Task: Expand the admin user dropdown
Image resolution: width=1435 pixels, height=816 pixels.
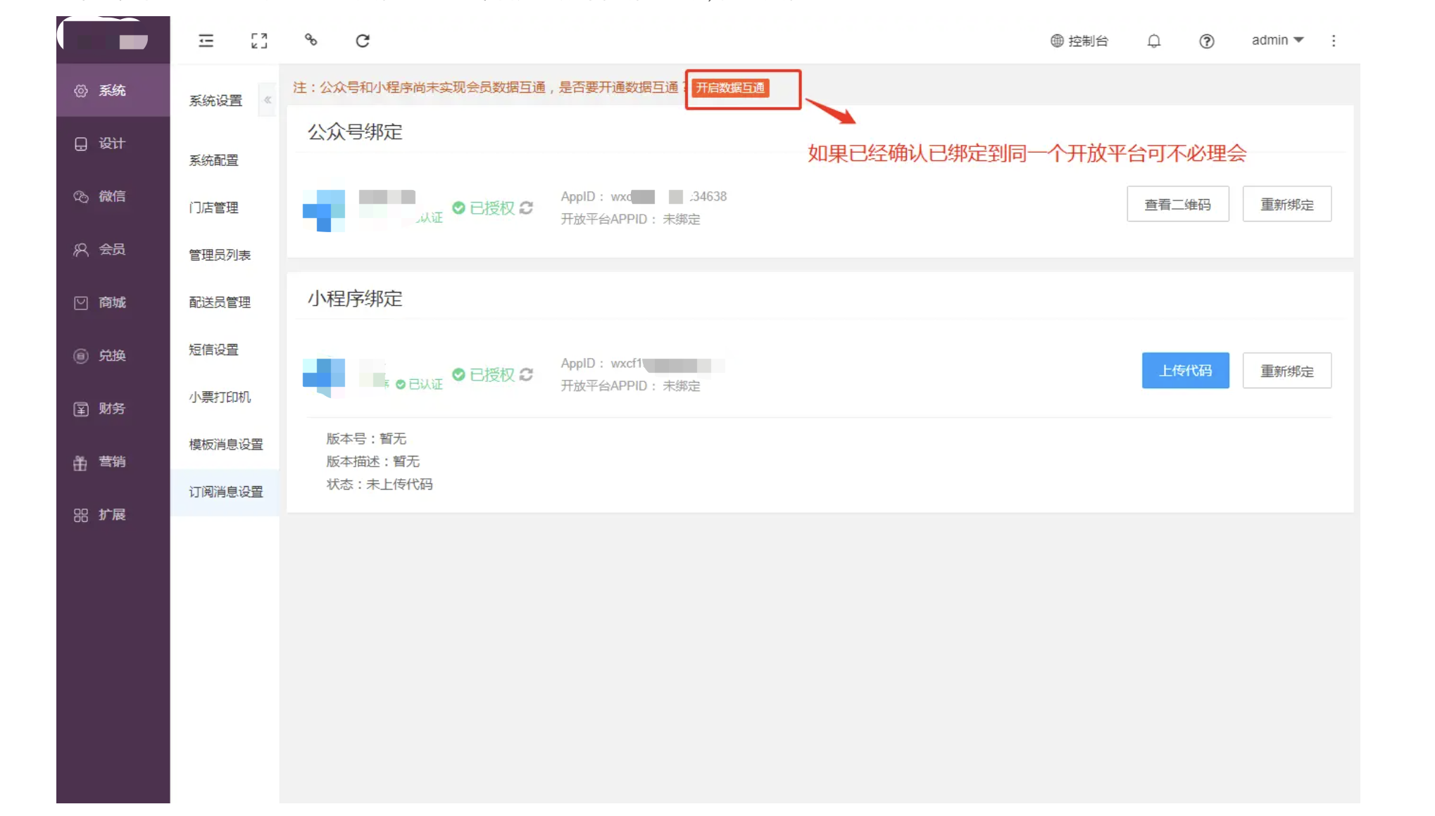Action: click(1277, 40)
